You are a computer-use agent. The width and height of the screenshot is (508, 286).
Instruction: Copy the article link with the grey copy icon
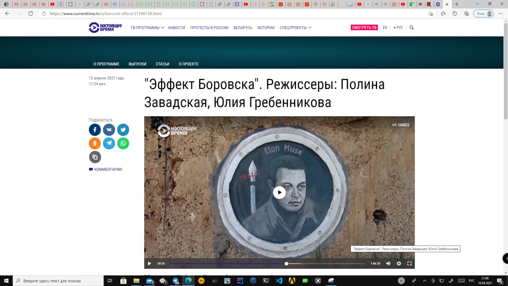tap(95, 157)
